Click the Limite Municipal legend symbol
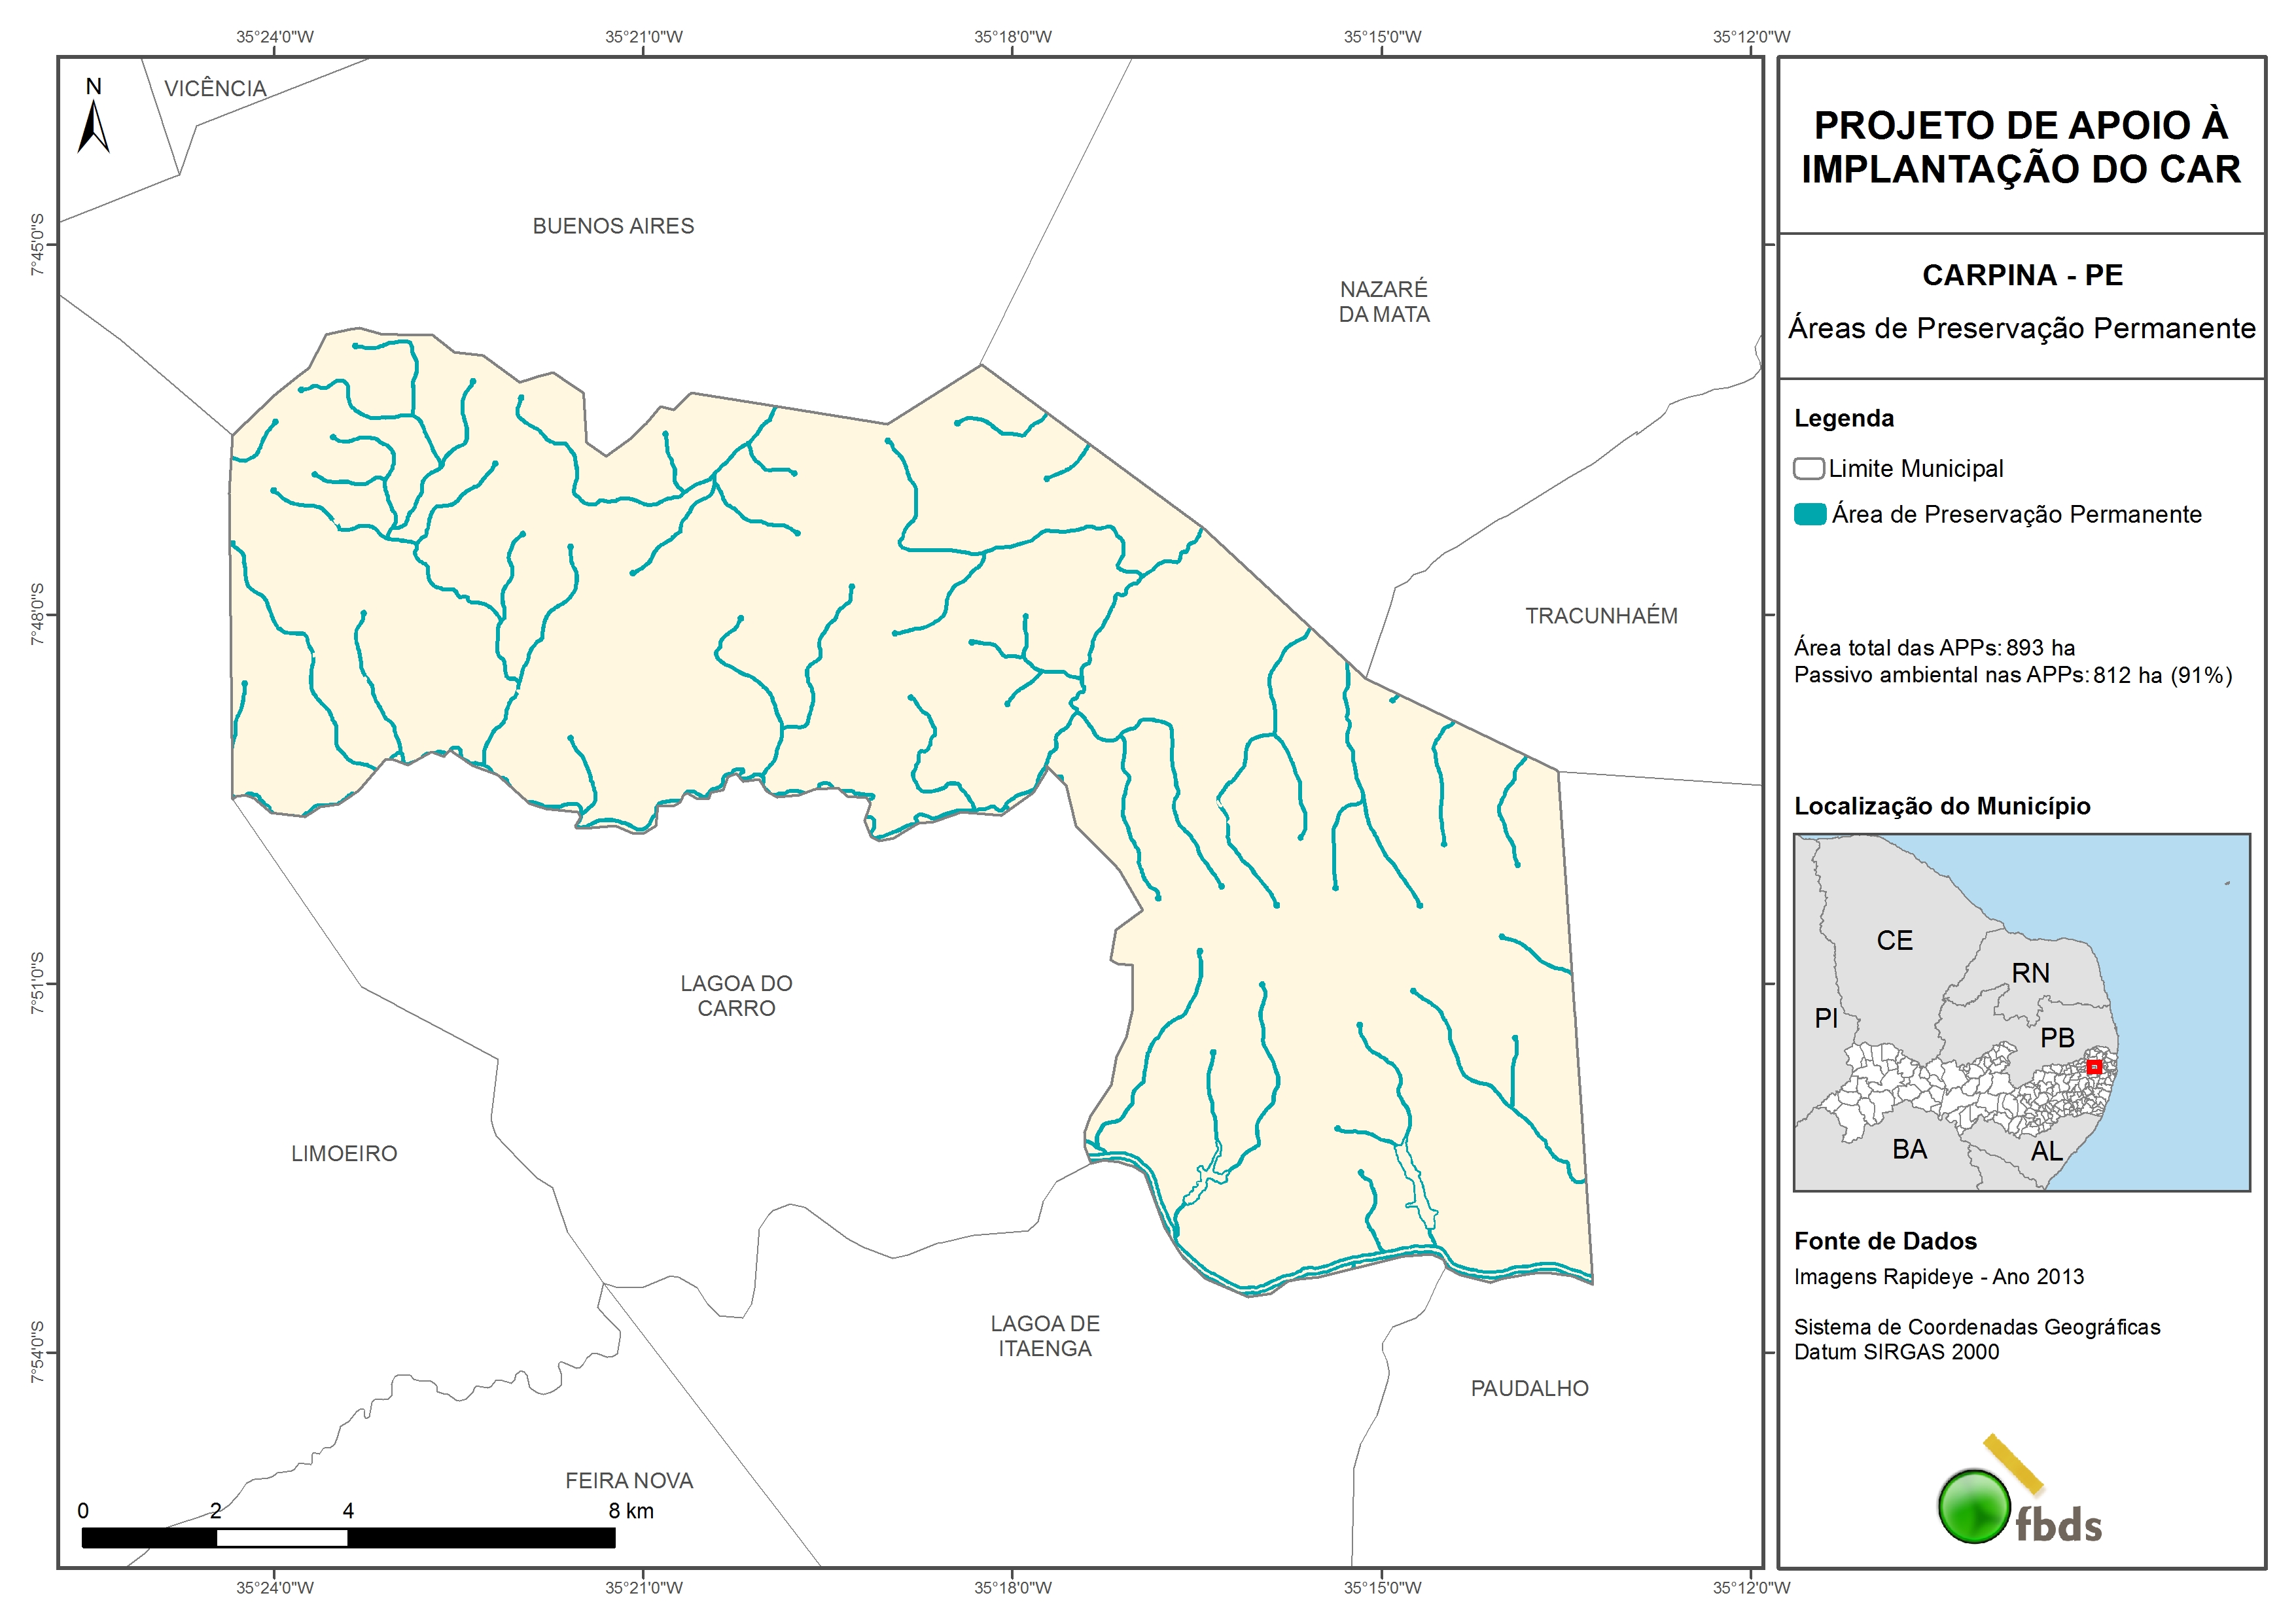2296x1623 pixels. (1808, 469)
